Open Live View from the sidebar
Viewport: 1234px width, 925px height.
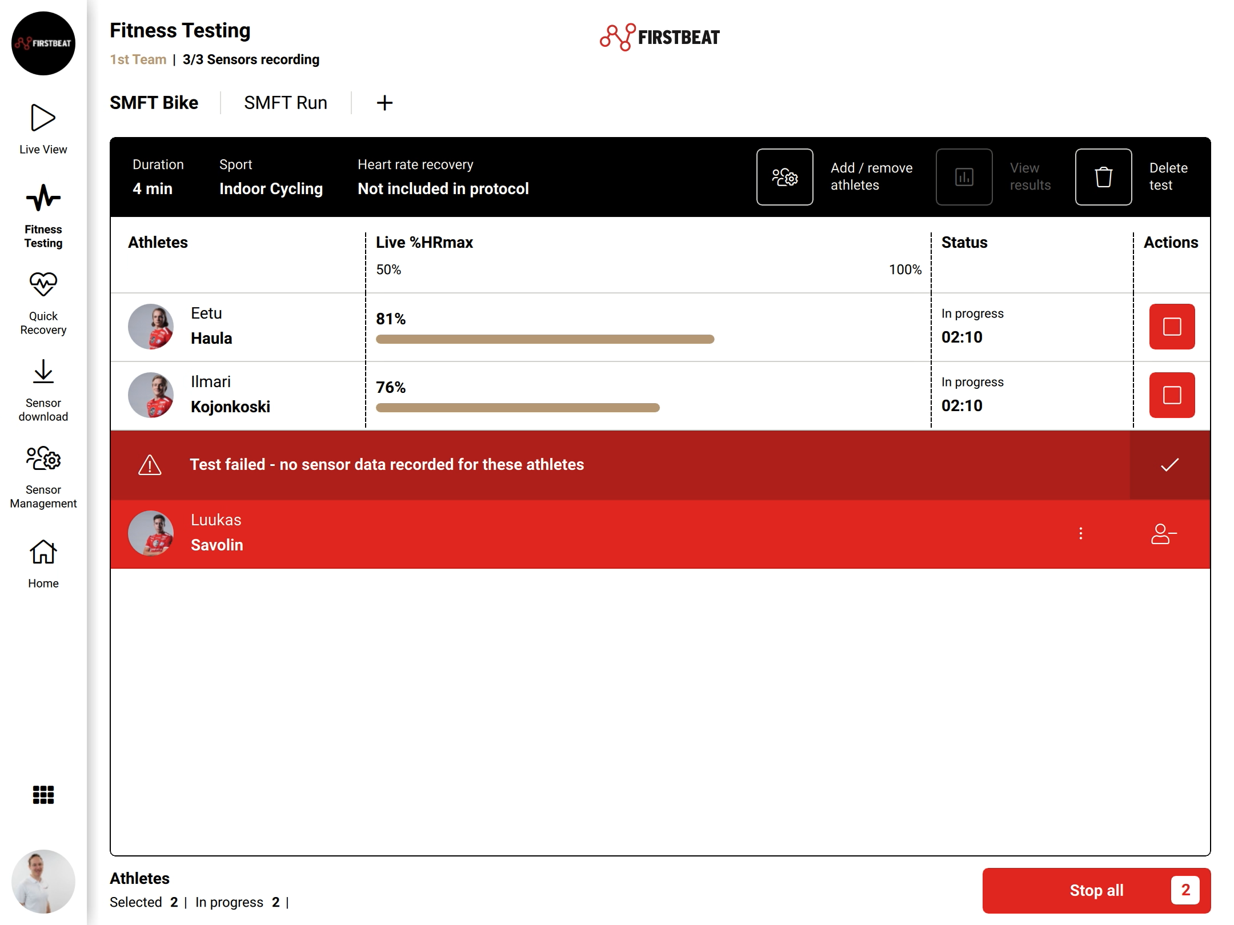(x=43, y=129)
